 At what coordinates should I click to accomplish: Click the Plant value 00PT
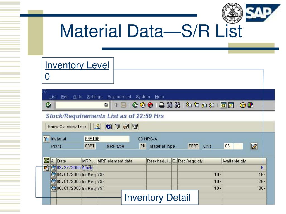(90, 146)
